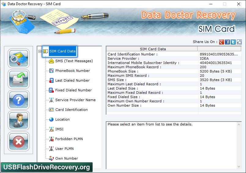Click the User PLMN tower icon
The image size is (246, 173).
(51, 149)
